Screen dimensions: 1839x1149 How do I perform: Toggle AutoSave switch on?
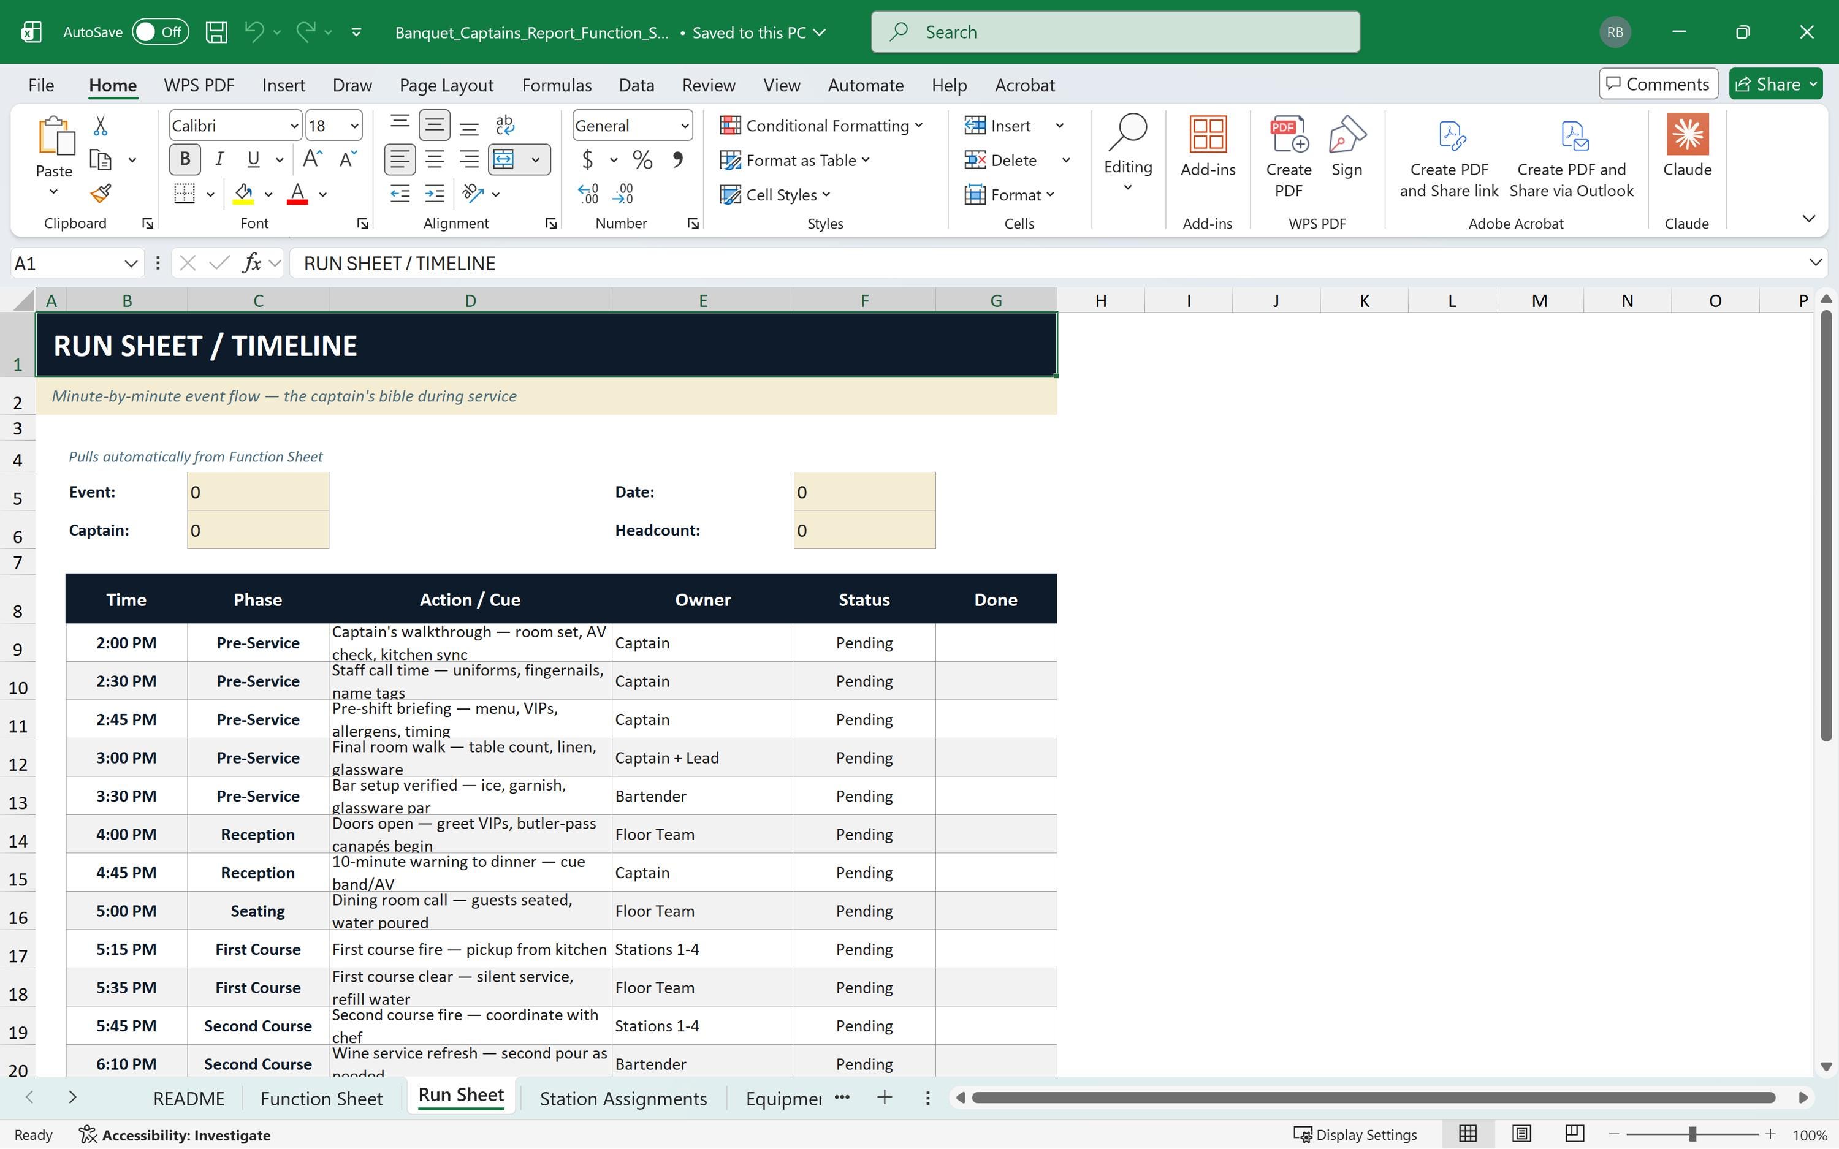click(161, 32)
